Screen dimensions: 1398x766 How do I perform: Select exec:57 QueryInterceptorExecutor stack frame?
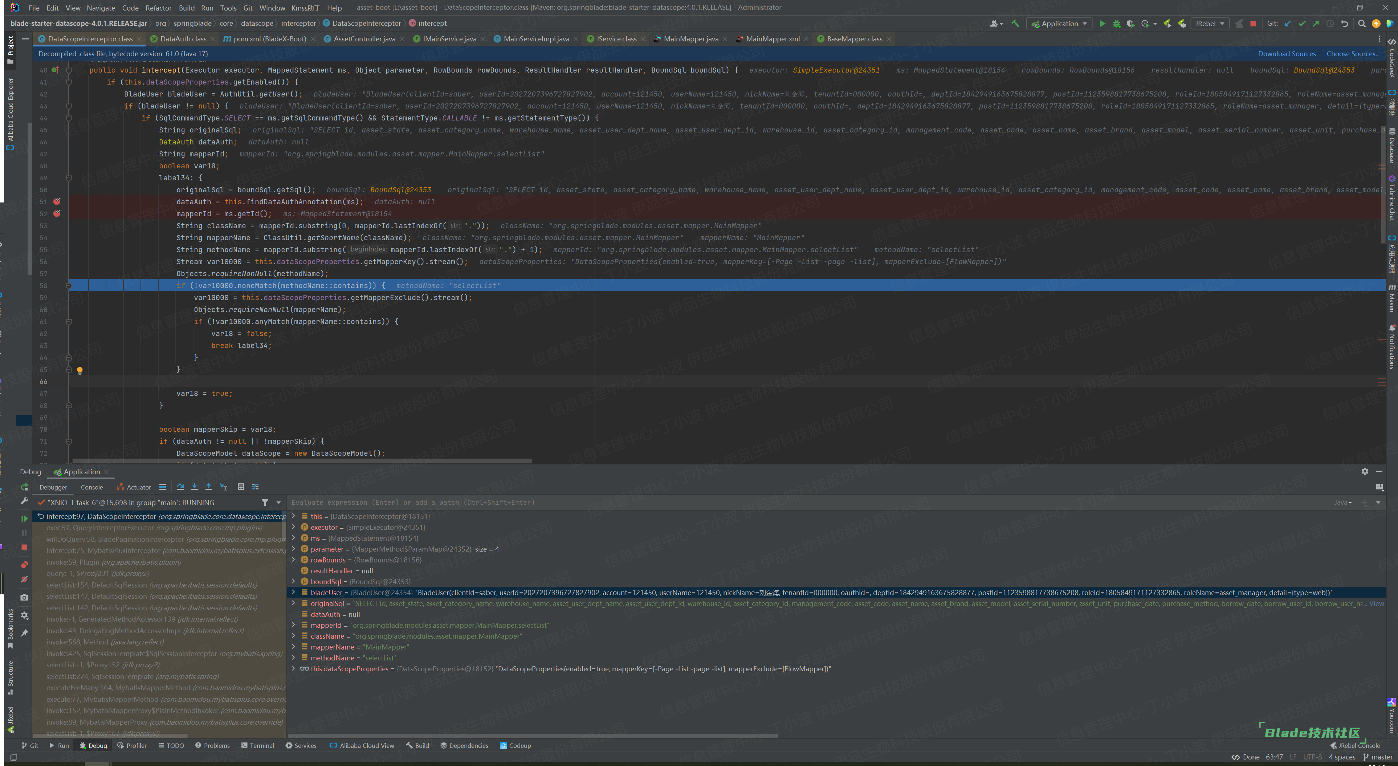coord(160,527)
